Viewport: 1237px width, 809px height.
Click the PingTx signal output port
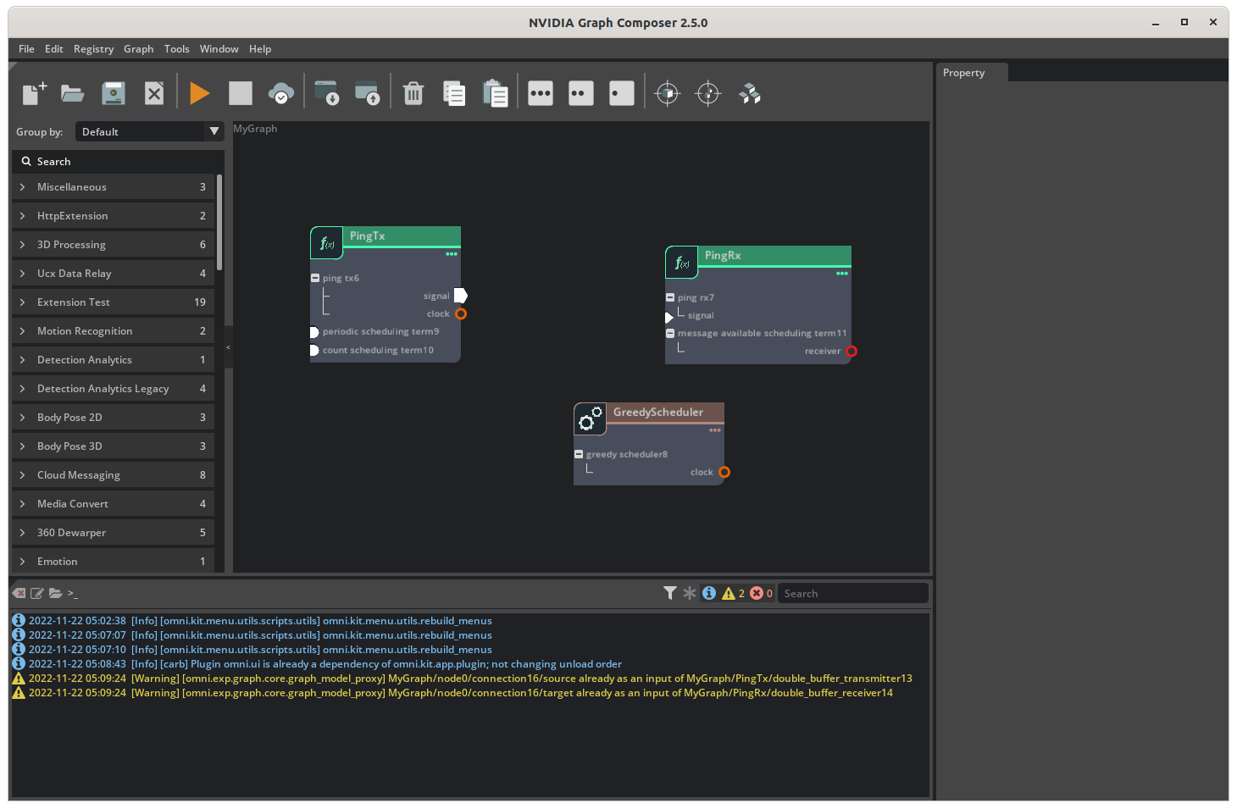tap(461, 296)
